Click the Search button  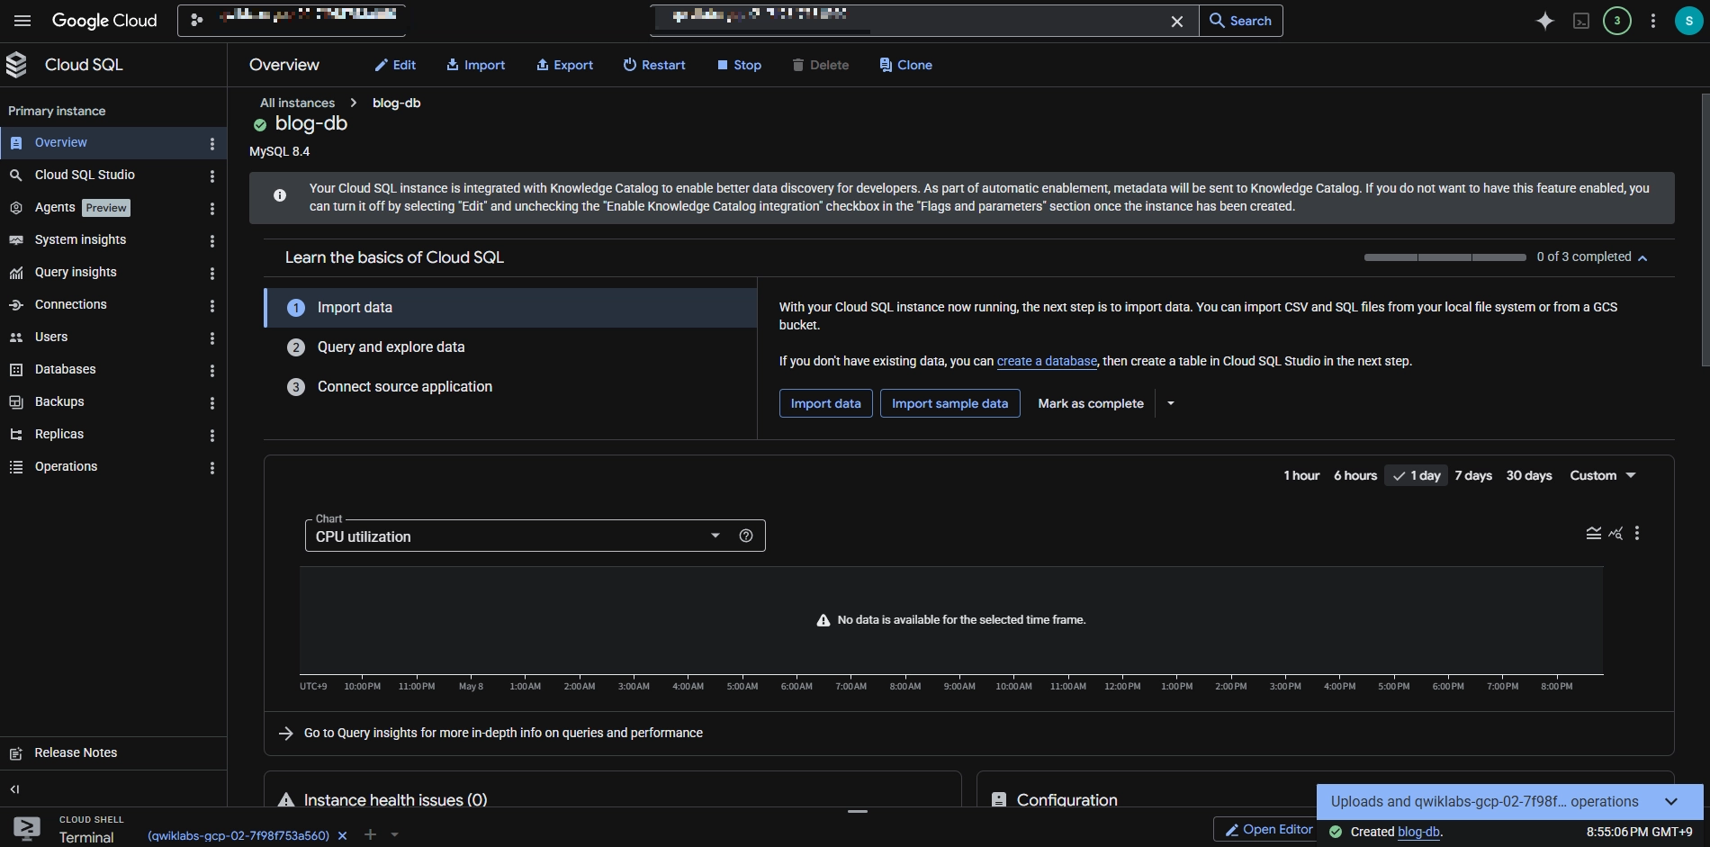[x=1241, y=21]
